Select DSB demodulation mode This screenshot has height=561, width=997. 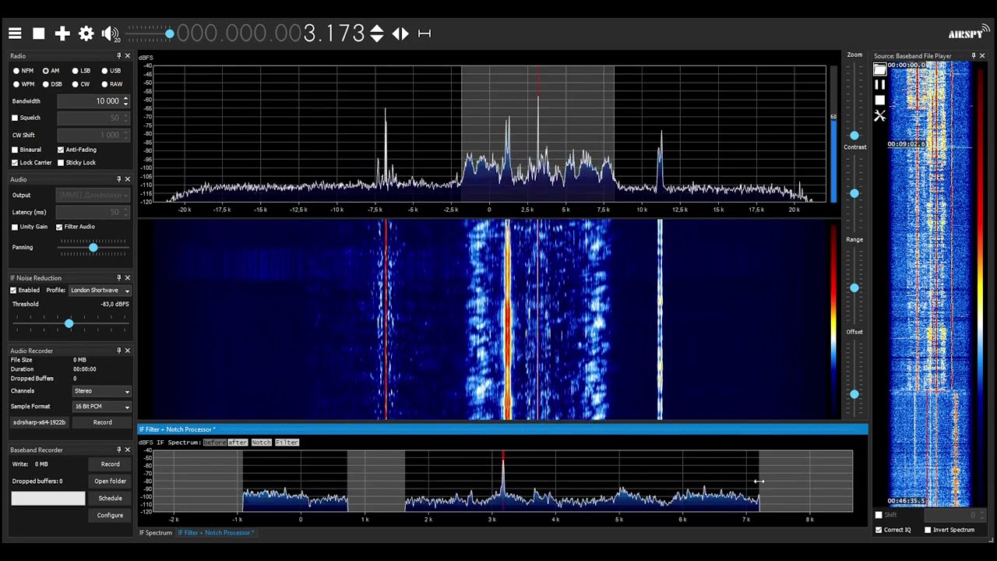(51, 84)
